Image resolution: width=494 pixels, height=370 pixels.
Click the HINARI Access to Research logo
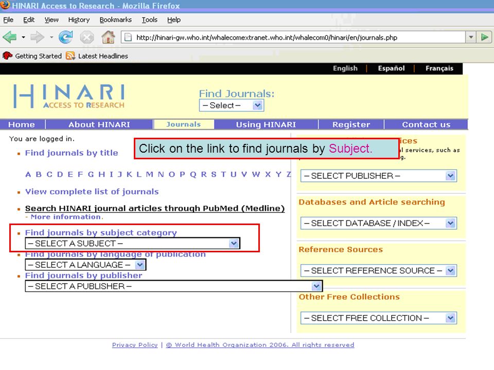[x=69, y=96]
